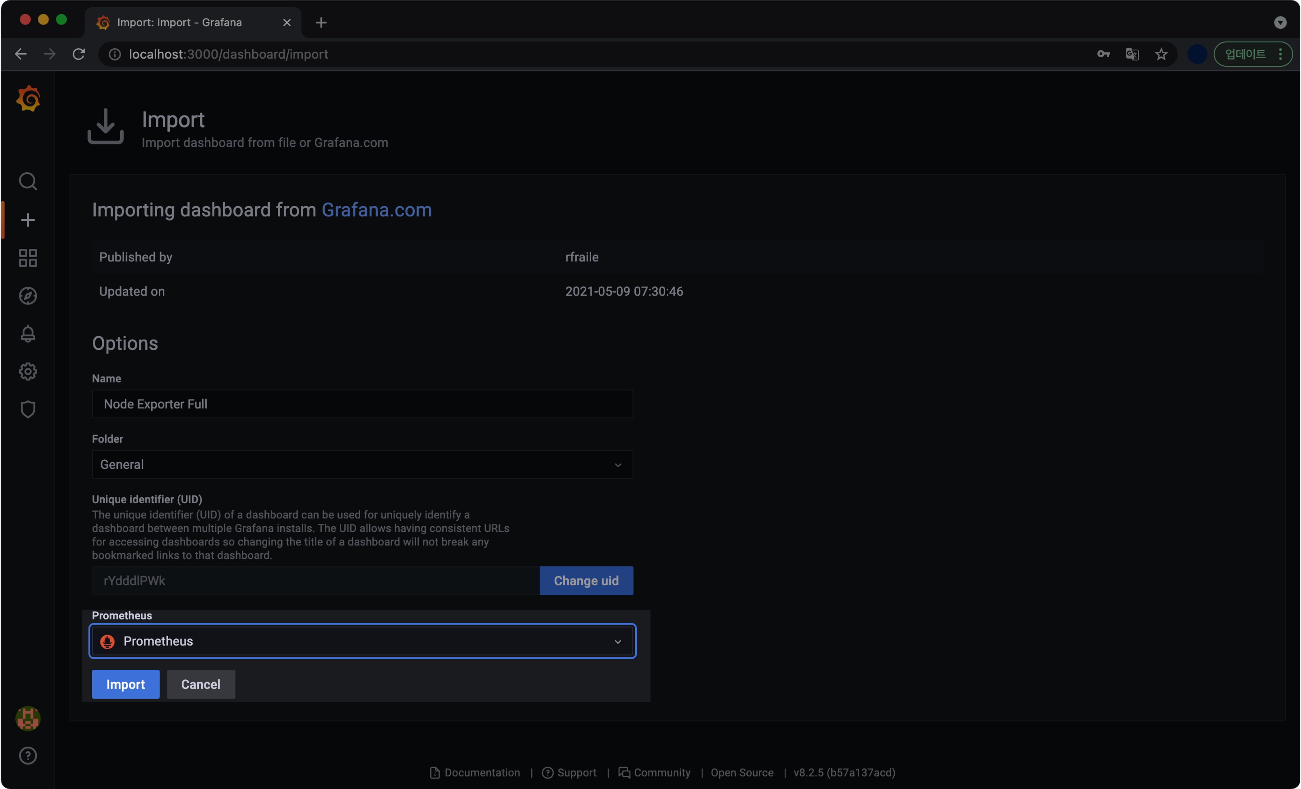The height and width of the screenshot is (789, 1301).
Task: Click the blue Import button
Action: coord(125,684)
